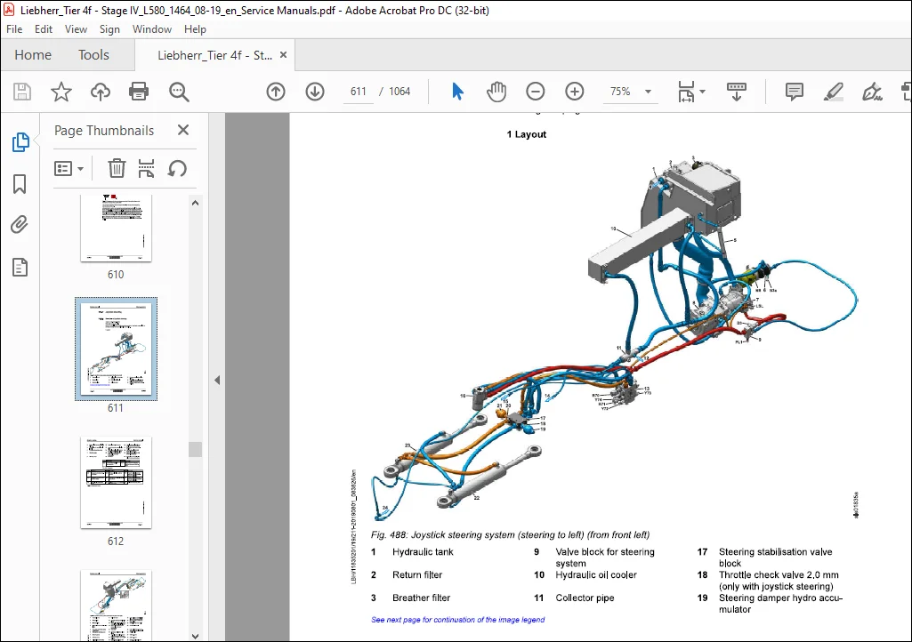Click thumbnails scrollbar down arrow
Viewport: 912px width, 642px height.
pos(196,636)
